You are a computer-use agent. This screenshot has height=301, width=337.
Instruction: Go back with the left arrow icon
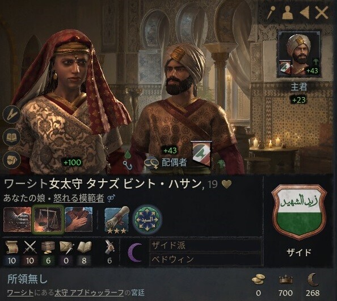point(304,12)
